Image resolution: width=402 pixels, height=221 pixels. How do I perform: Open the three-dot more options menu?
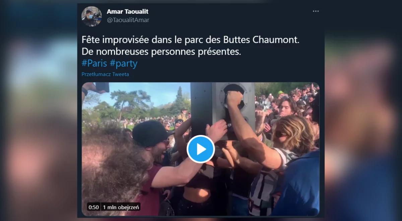pos(316,11)
